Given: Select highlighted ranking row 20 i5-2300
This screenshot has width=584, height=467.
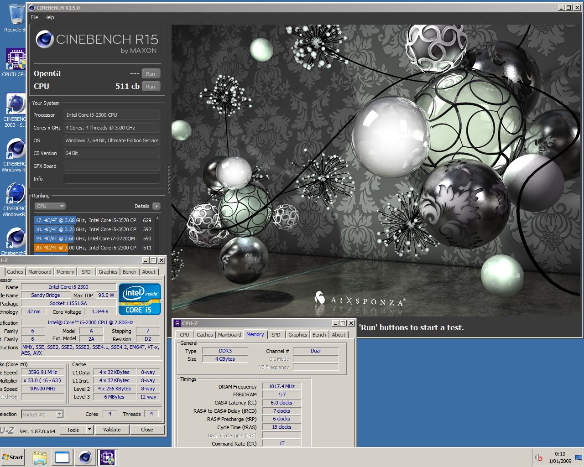Looking at the screenshot, I should (x=94, y=248).
